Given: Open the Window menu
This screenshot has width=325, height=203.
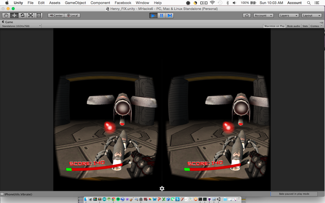Looking at the screenshot, I should (x=142, y=3).
